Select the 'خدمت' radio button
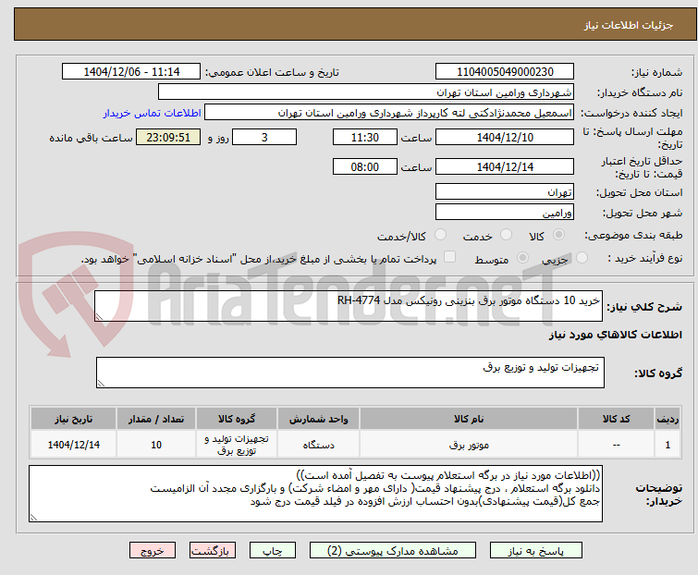 pyautogui.click(x=506, y=234)
